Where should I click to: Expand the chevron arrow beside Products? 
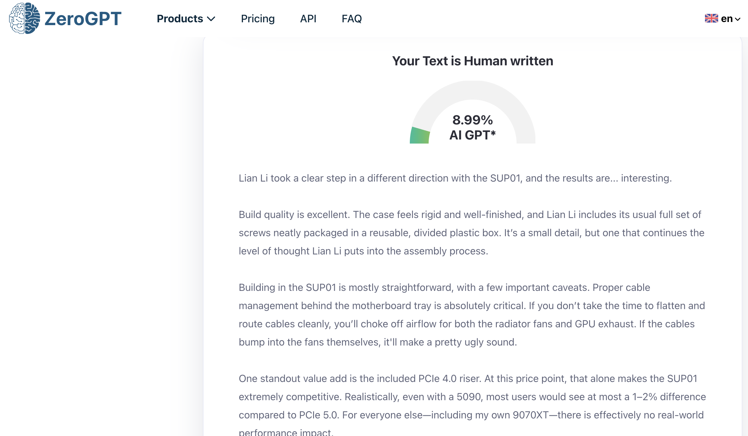coord(211,19)
